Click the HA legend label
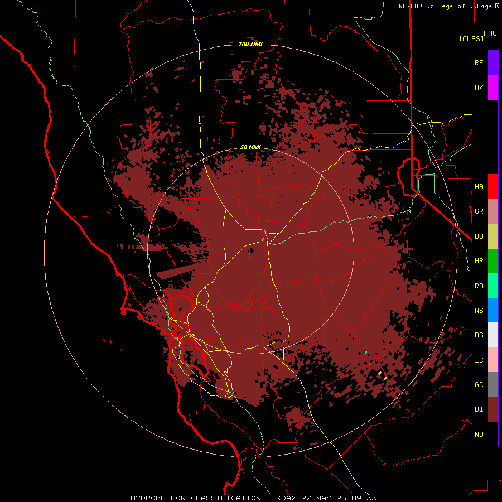502x502 pixels. pos(479,187)
